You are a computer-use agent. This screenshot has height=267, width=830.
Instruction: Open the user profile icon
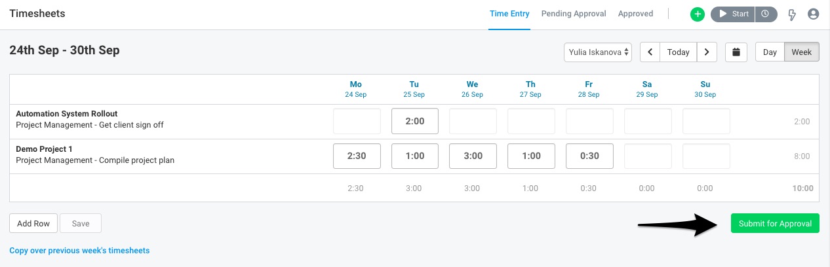(x=814, y=14)
